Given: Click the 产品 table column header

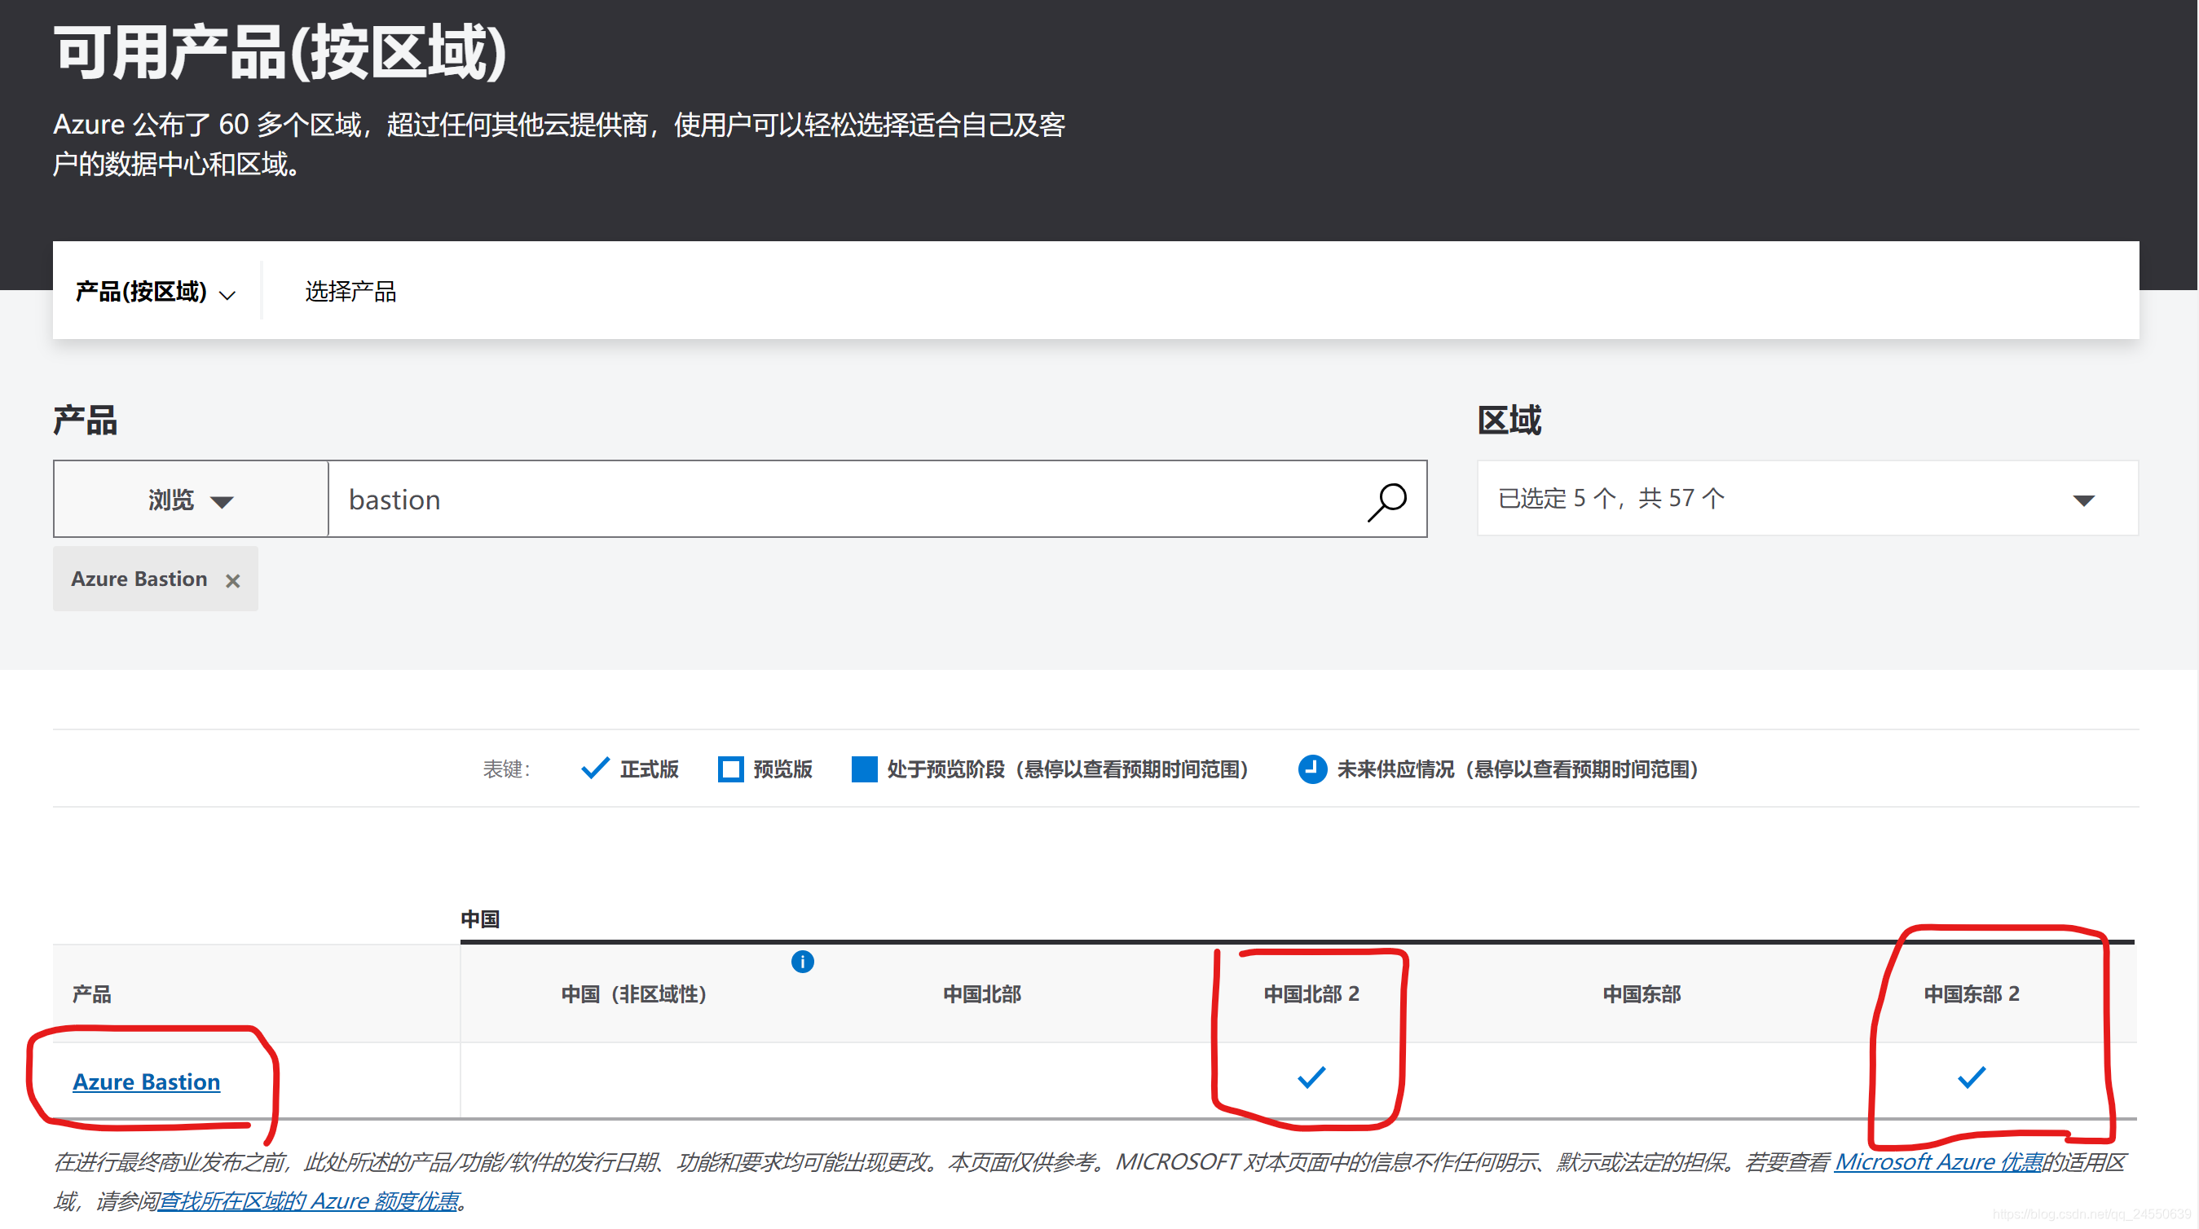Looking at the screenshot, I should (x=91, y=994).
